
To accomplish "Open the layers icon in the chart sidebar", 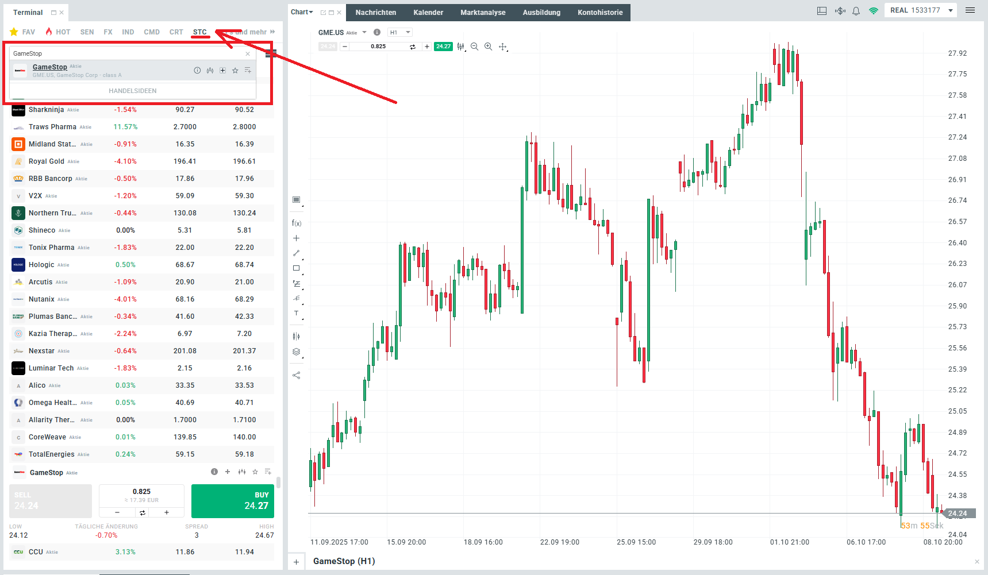I will point(296,352).
